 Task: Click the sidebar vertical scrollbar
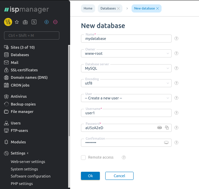click(x=69, y=91)
